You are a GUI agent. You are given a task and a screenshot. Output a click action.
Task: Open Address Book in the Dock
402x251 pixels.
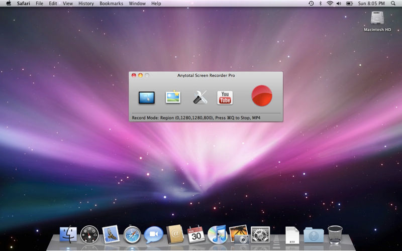pos(175,234)
